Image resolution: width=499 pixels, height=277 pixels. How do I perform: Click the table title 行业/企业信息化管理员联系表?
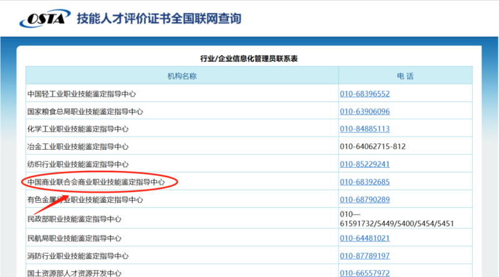(x=249, y=59)
